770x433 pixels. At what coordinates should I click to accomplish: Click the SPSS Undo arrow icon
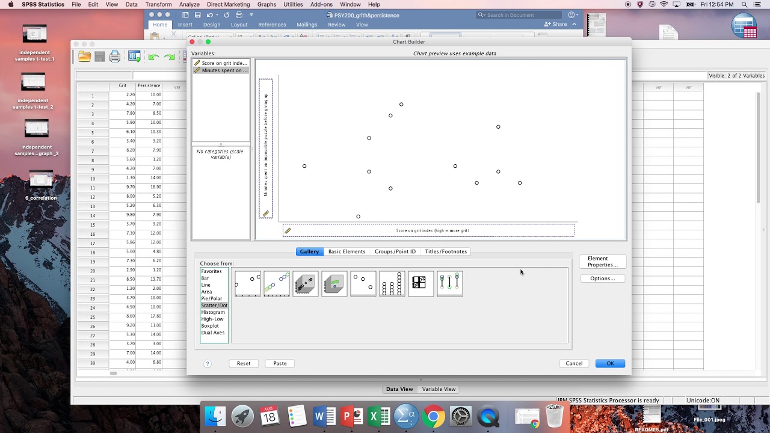click(x=153, y=57)
